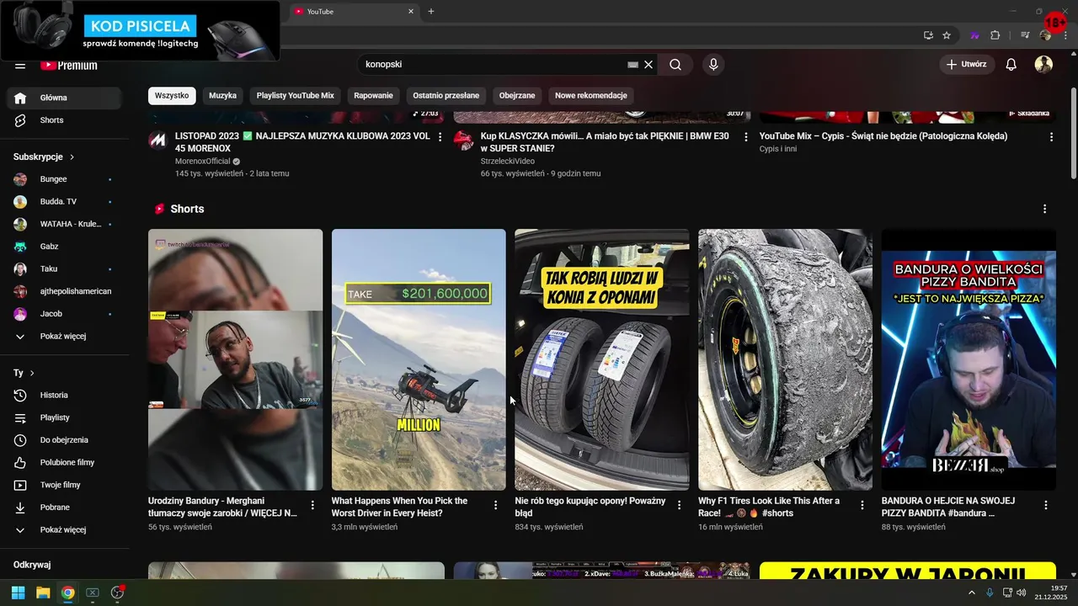Click the Utwórz create button

click(x=967, y=65)
